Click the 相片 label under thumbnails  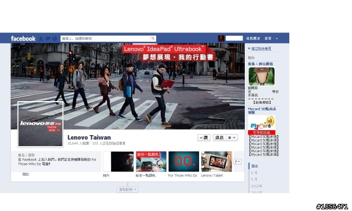(x=106, y=176)
